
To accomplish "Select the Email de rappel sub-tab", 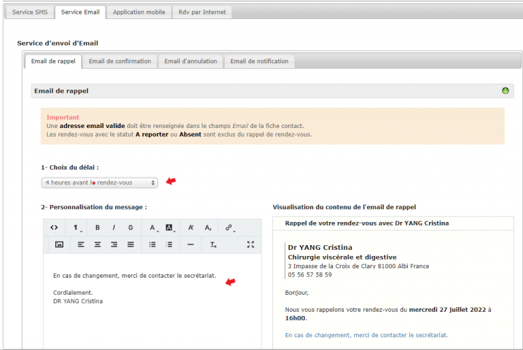I will point(53,61).
